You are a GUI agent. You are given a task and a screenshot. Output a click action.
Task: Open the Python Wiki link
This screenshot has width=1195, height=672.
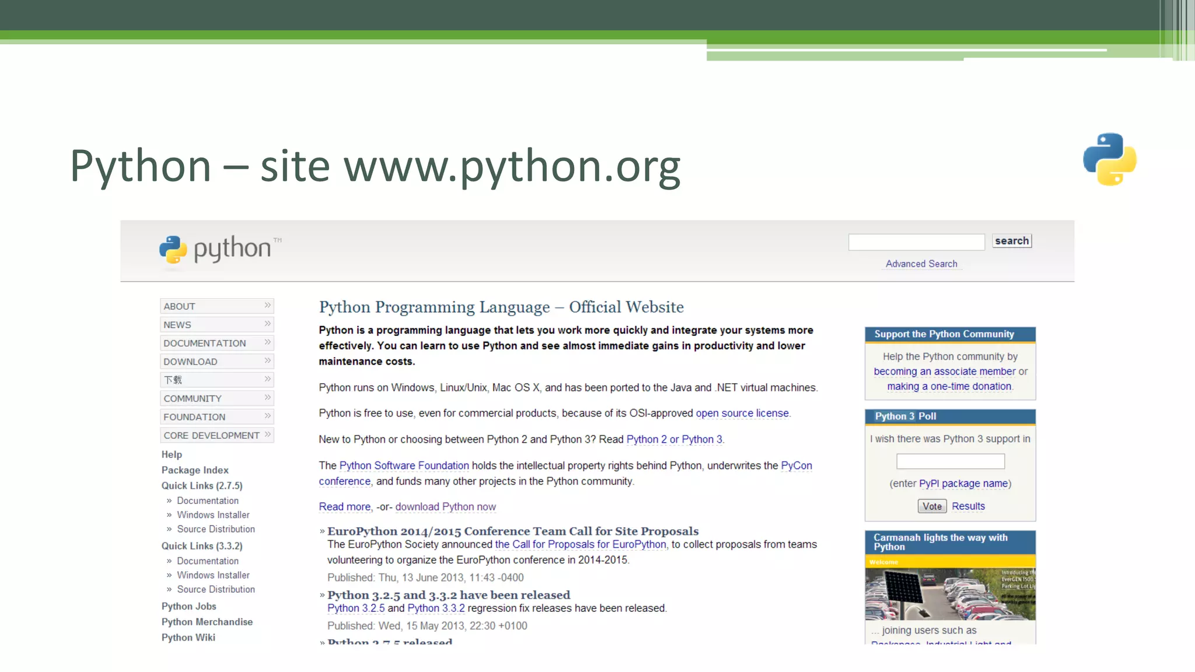[188, 638]
